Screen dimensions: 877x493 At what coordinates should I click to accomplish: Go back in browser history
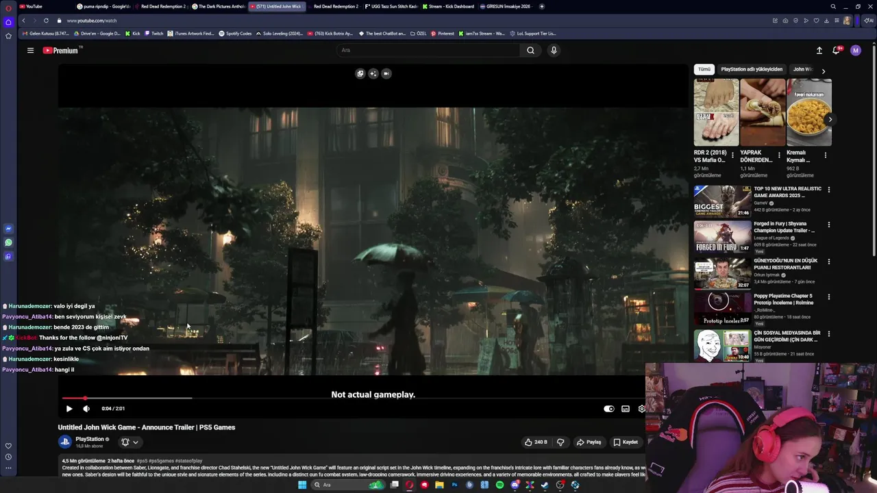(x=23, y=21)
